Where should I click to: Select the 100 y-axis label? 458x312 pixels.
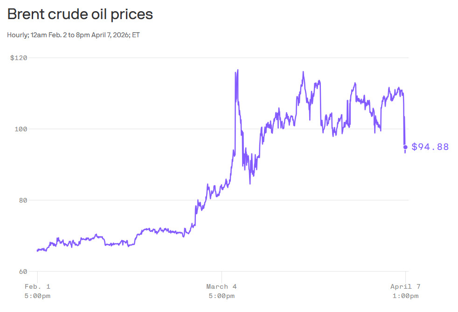coord(20,129)
